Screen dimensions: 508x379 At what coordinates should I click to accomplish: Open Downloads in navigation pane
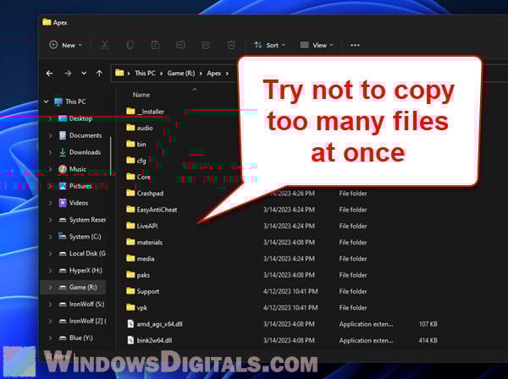click(x=85, y=152)
